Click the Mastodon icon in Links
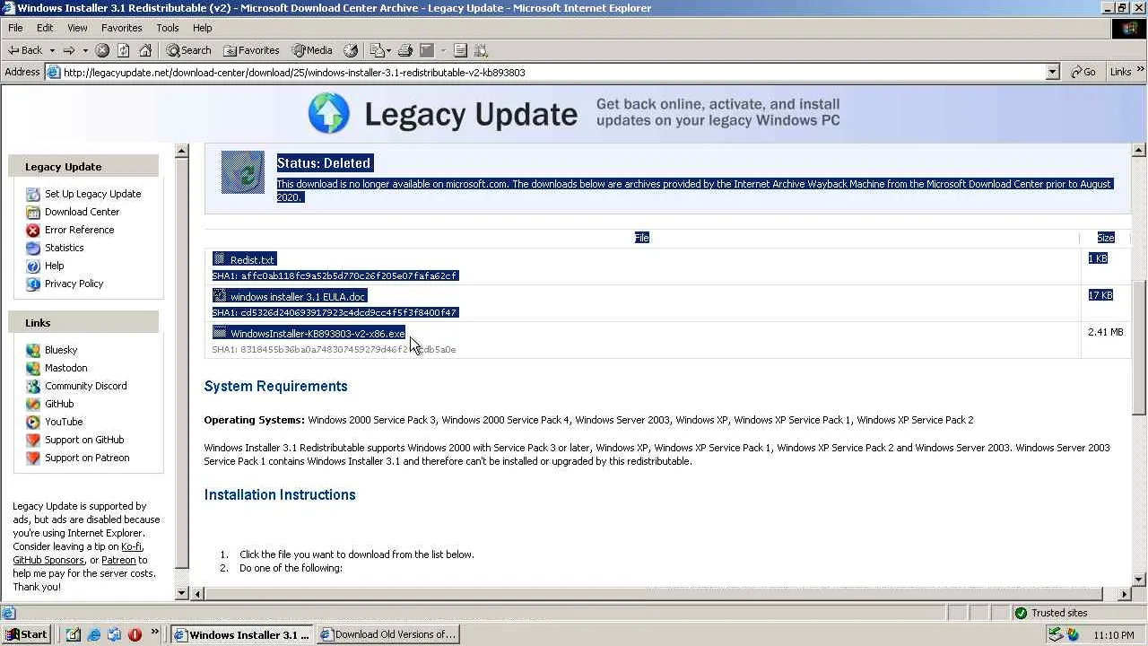Screen dimensions: 1148x646 point(33,368)
